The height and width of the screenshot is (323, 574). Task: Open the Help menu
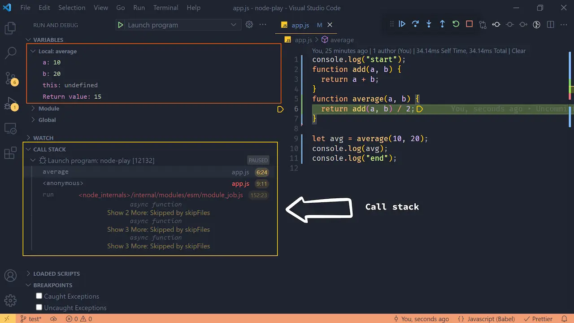point(194,8)
